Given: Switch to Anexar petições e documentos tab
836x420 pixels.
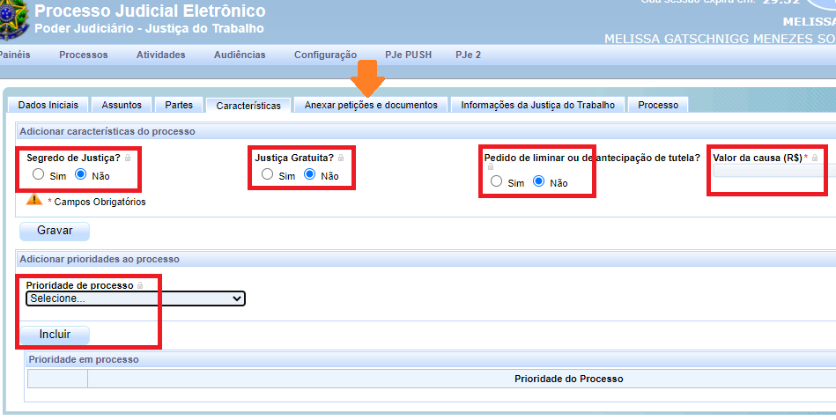Looking at the screenshot, I should coord(371,105).
